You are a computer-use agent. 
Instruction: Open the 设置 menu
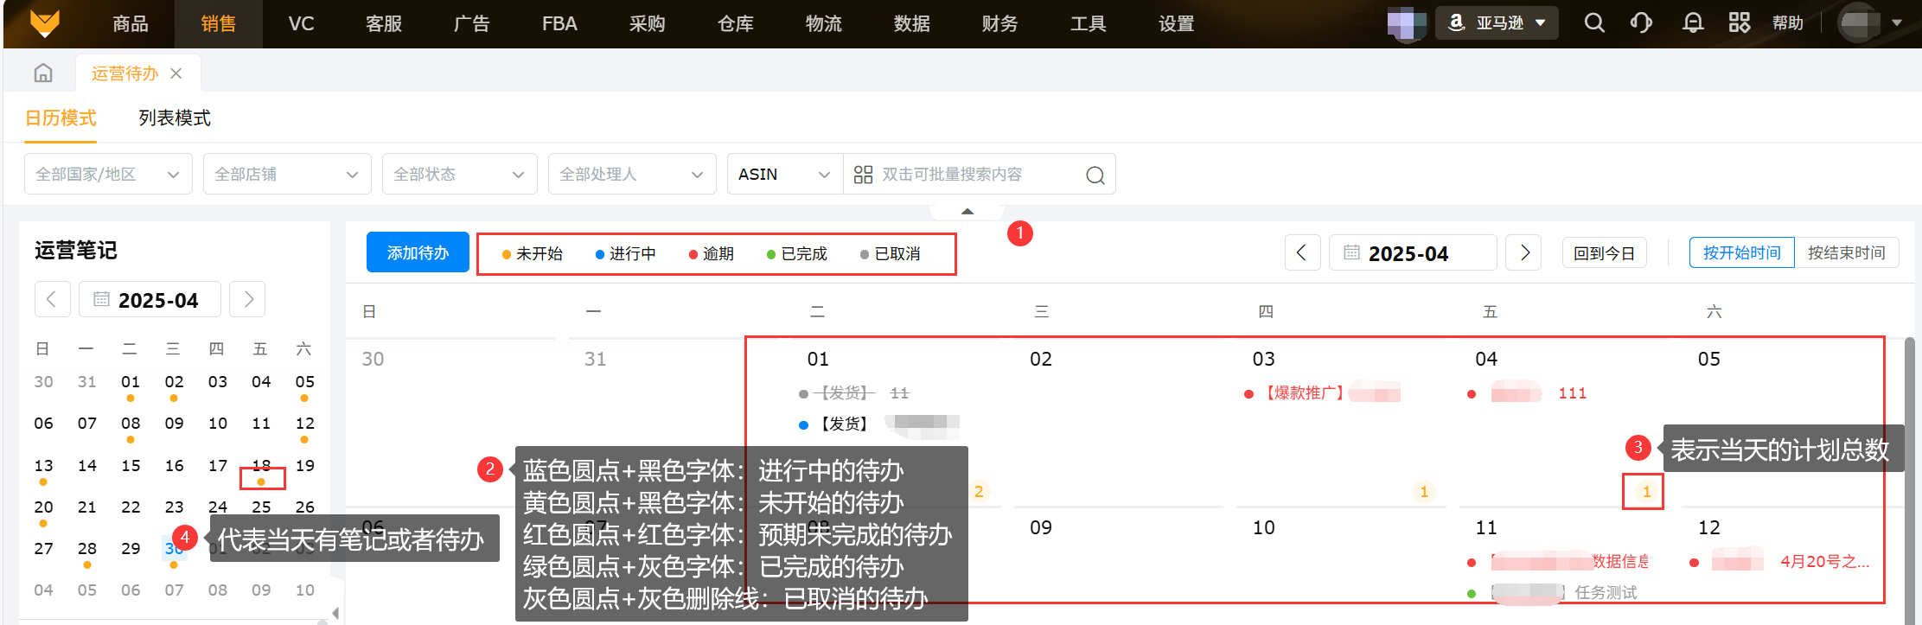1177,23
